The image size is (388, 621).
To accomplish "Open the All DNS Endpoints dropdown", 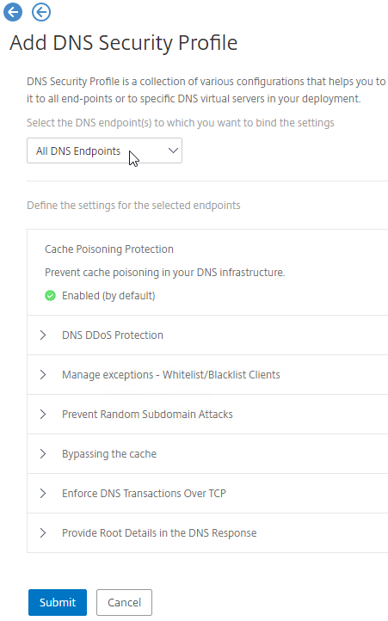I will [x=104, y=151].
